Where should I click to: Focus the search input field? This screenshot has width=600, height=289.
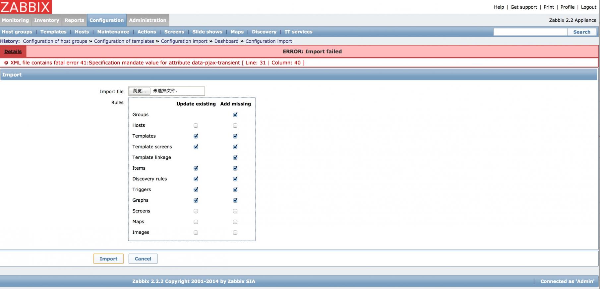pyautogui.click(x=530, y=32)
